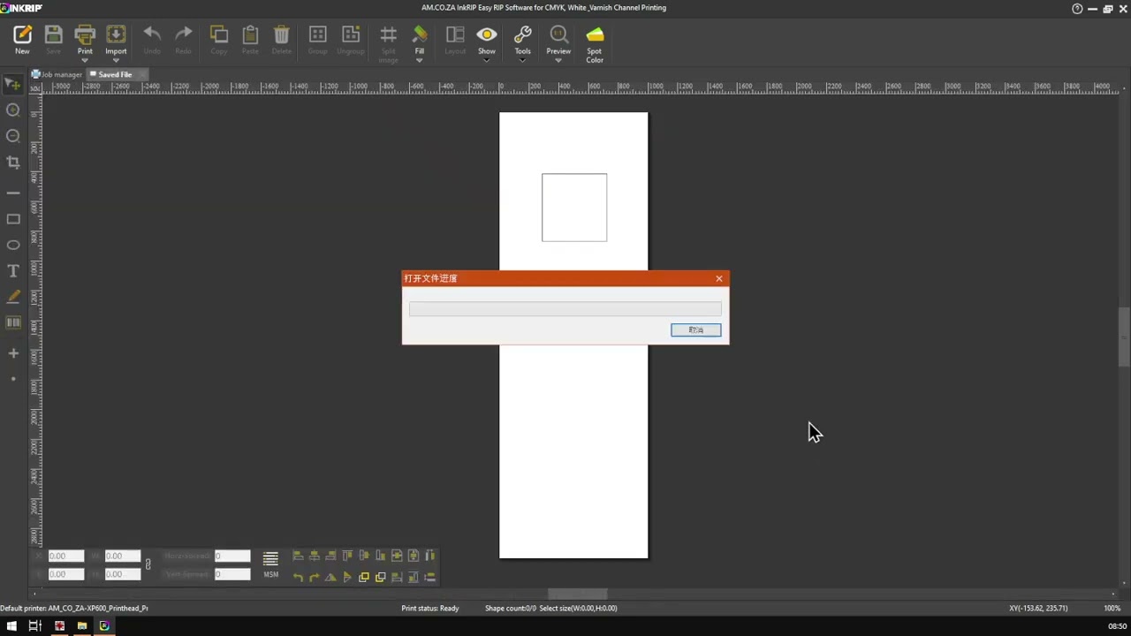Click the Horz-Spread input field

coord(232,556)
